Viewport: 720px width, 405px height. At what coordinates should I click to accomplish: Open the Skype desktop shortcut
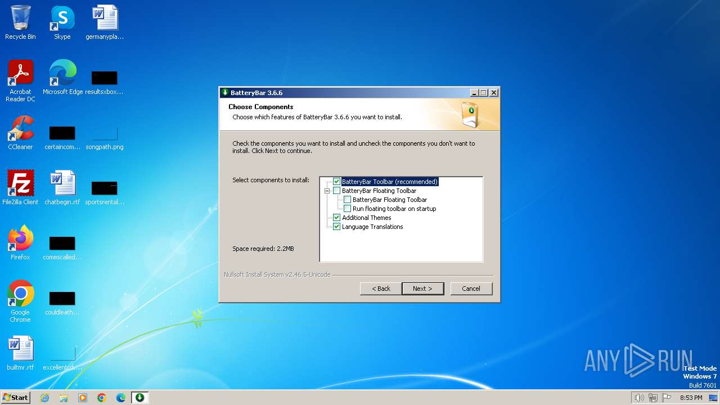point(62,22)
